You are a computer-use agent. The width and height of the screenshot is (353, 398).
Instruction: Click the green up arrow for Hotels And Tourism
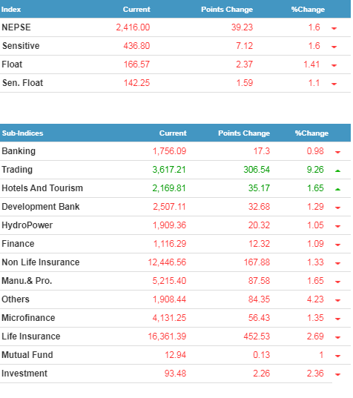pyautogui.click(x=337, y=189)
